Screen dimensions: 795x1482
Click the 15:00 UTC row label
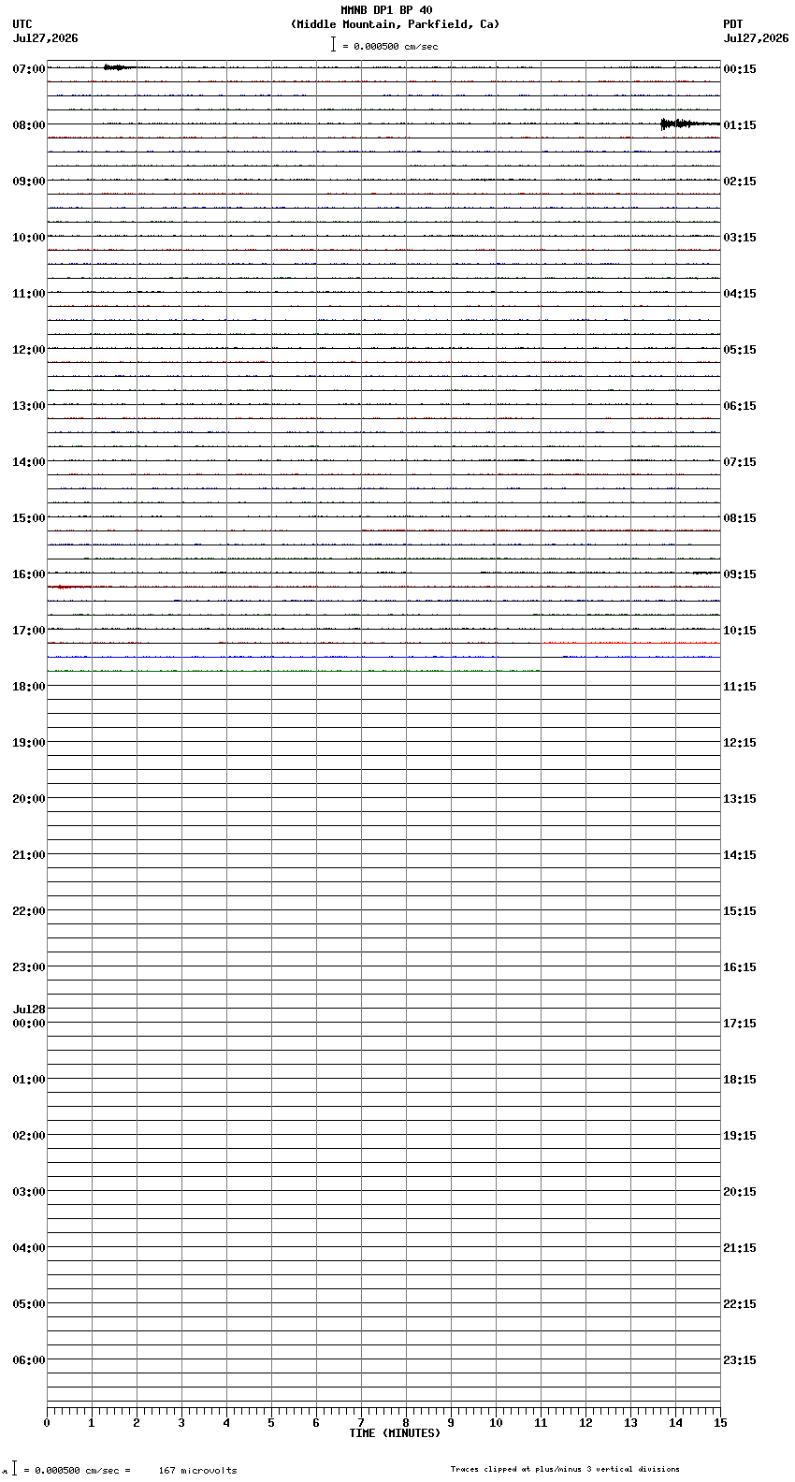tap(29, 518)
